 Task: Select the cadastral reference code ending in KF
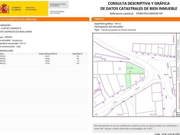(149, 13)
